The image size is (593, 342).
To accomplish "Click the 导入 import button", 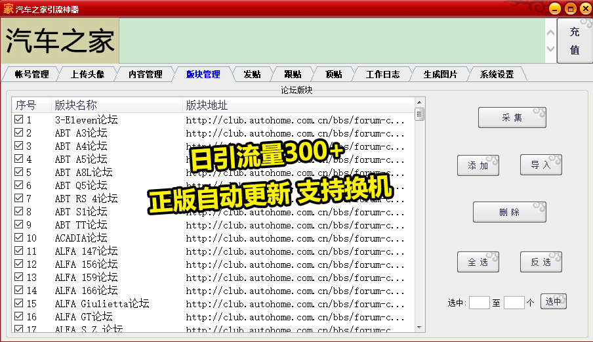I will (x=541, y=165).
